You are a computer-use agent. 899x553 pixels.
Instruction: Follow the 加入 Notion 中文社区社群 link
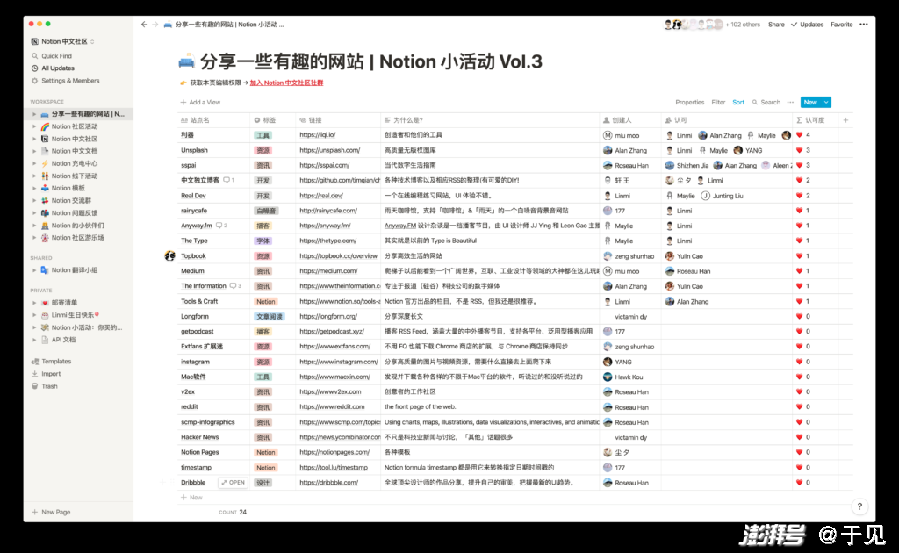286,83
